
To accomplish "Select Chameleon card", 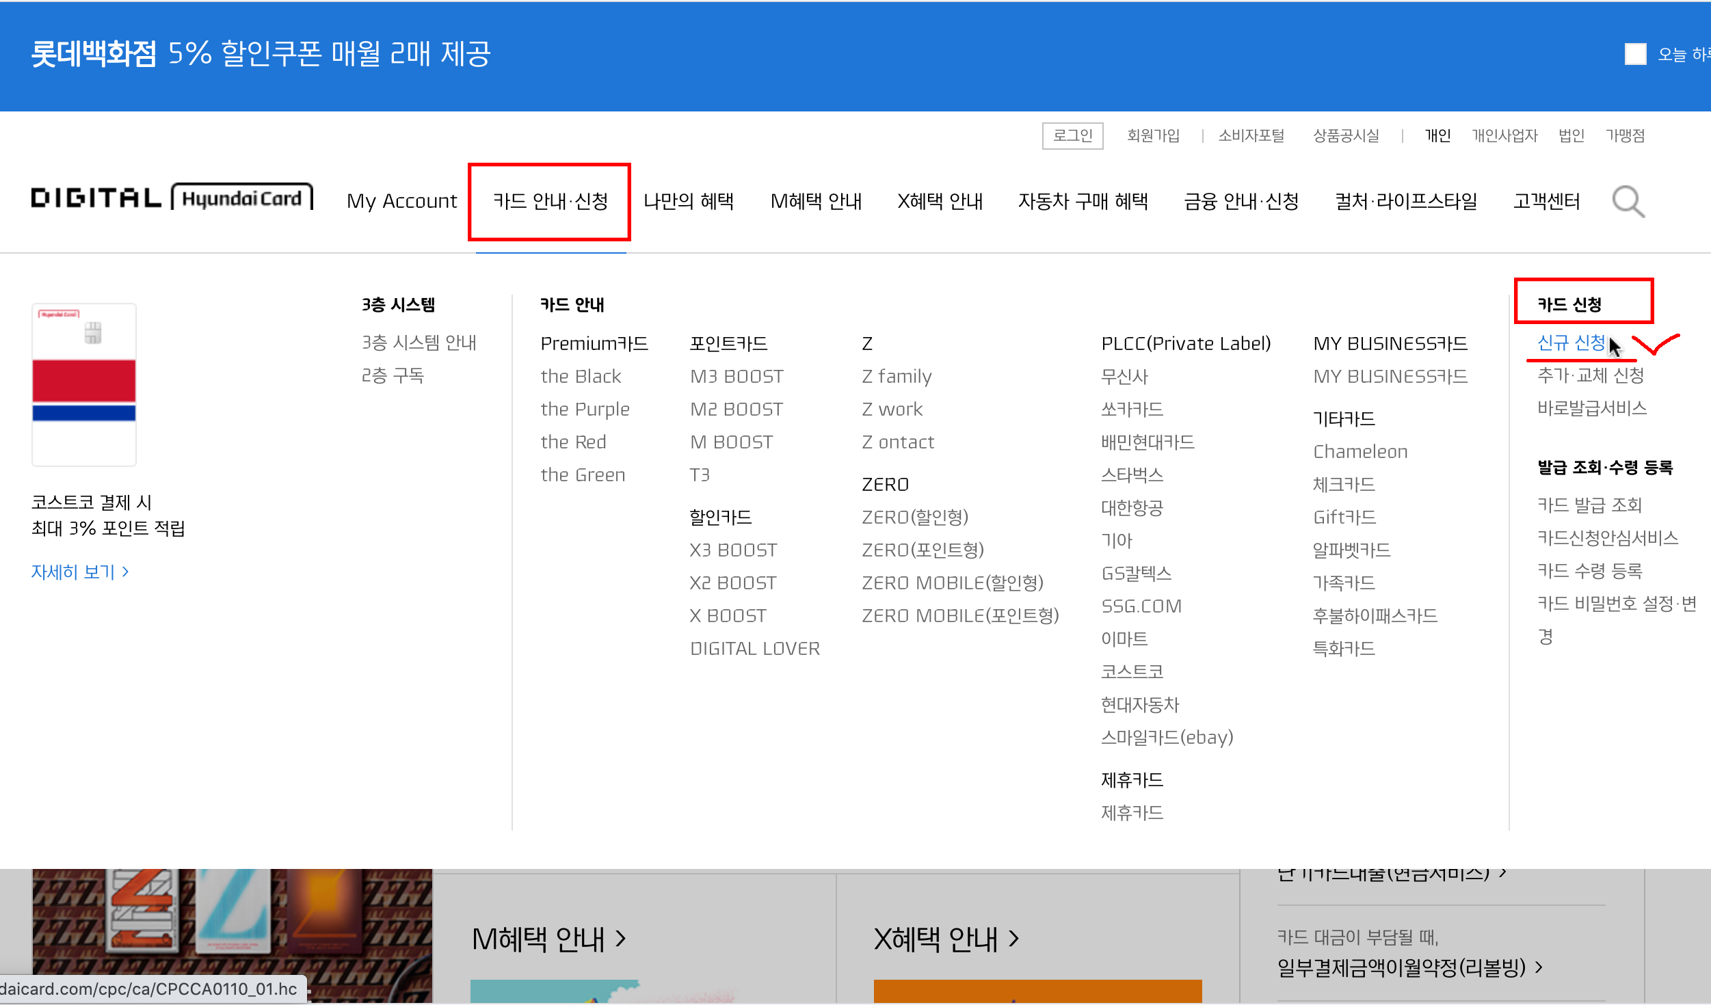I will 1360,451.
